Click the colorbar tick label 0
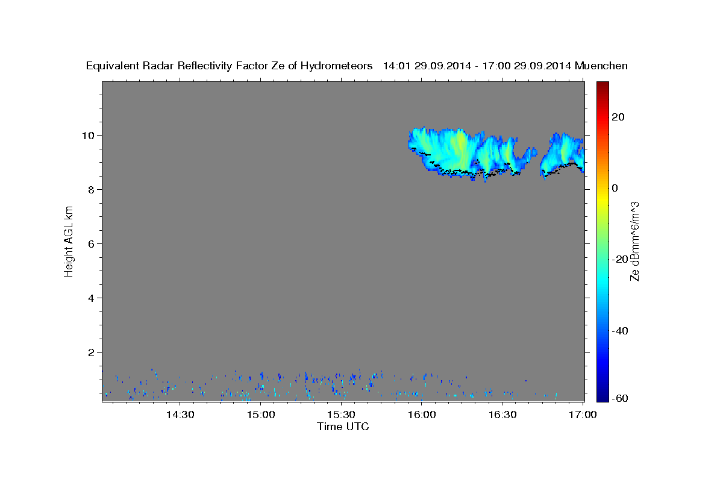The height and width of the screenshot is (482, 723). coord(616,188)
